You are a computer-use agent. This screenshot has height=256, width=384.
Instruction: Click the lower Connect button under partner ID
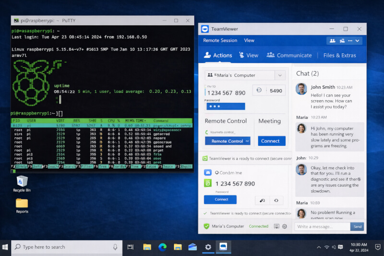(220, 199)
